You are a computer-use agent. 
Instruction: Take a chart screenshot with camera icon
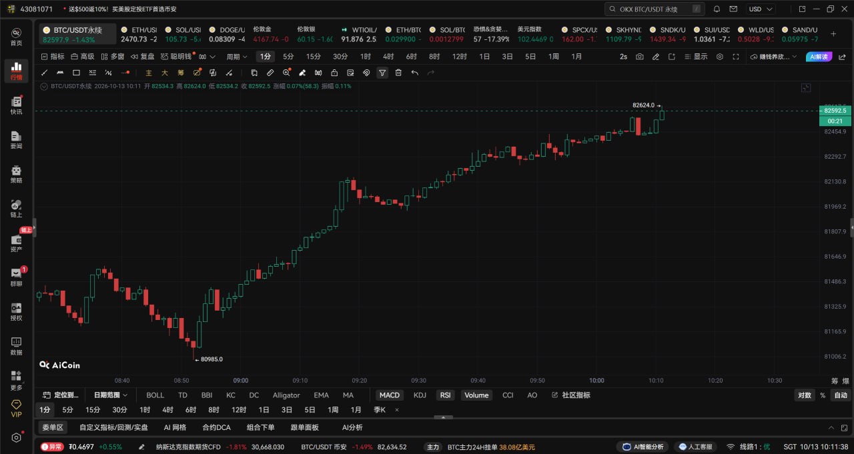point(640,57)
